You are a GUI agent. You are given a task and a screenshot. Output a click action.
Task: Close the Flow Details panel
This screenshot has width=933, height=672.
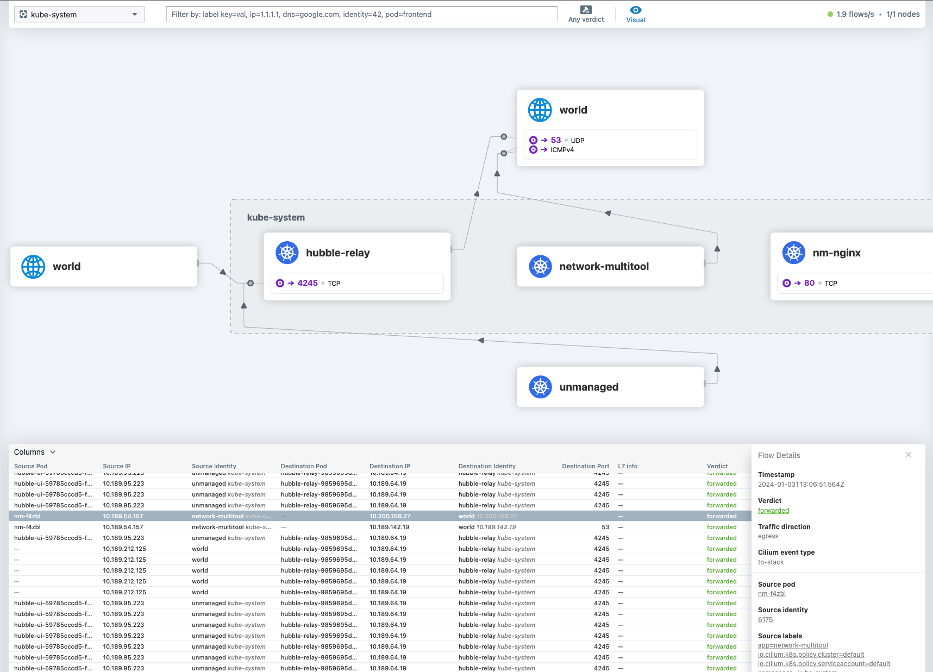(x=908, y=455)
